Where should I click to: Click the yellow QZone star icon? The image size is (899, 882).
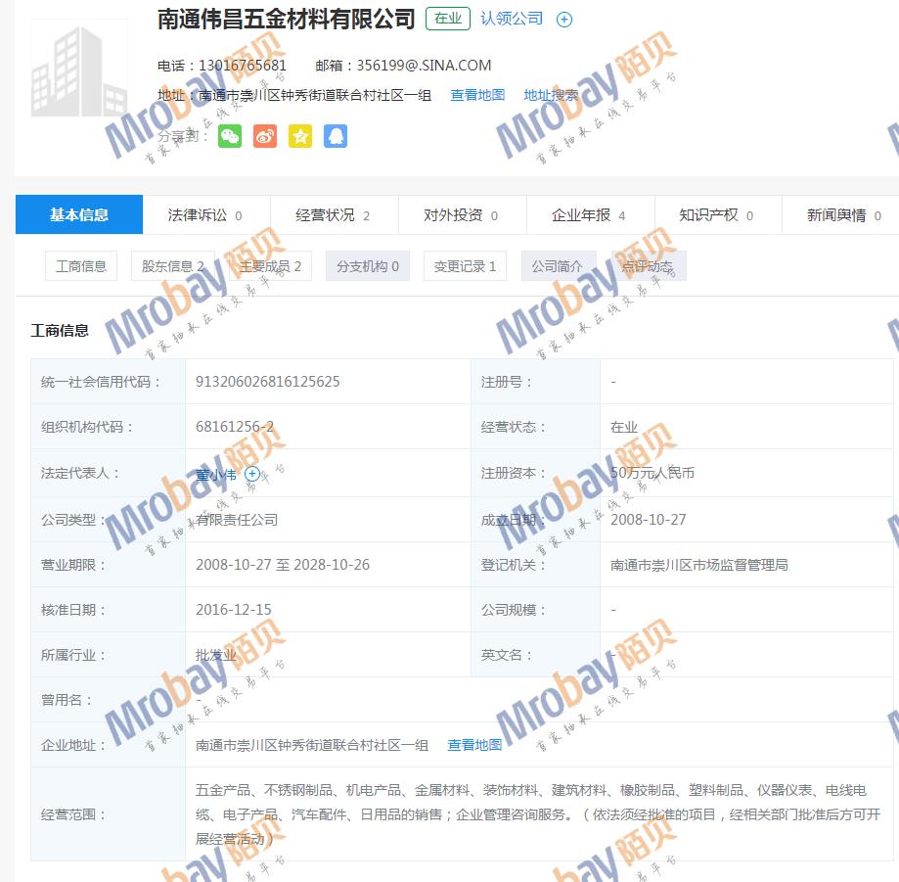tap(300, 136)
